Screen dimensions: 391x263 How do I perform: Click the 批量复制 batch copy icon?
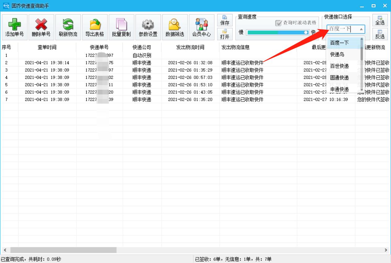point(121,27)
